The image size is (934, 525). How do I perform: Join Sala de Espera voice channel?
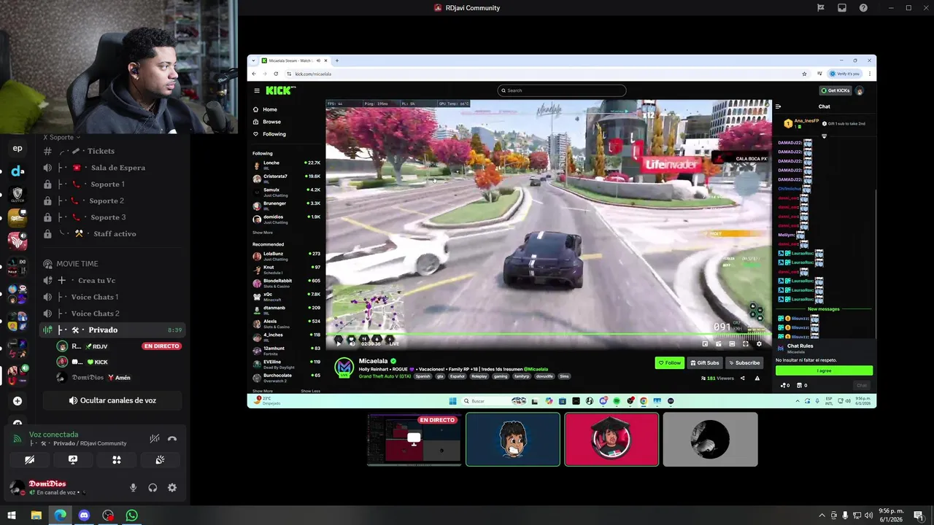pos(112,168)
